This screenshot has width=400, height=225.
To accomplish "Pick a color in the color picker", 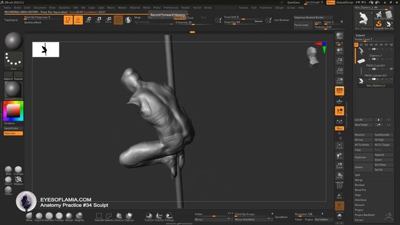I will (13, 111).
